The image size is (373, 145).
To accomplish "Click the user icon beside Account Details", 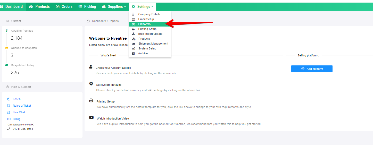I will (91, 67).
